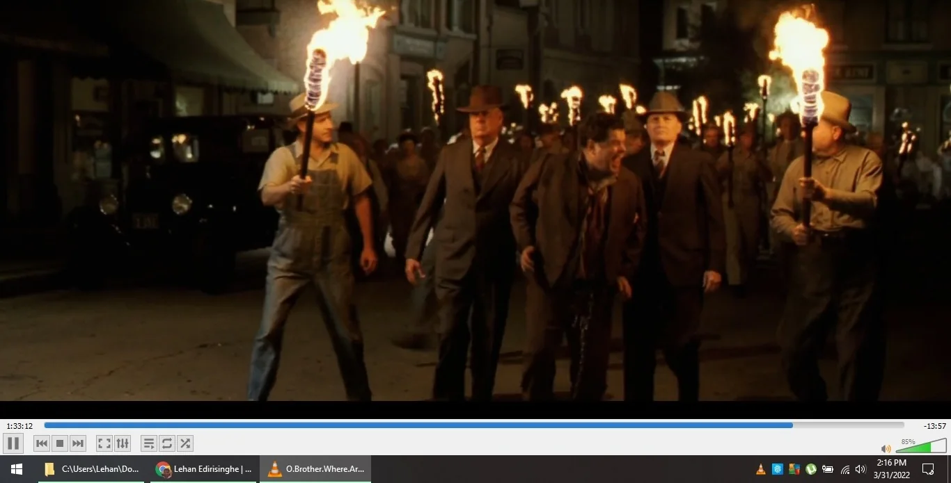
Task: Stop playback with the square button
Action: coord(60,443)
